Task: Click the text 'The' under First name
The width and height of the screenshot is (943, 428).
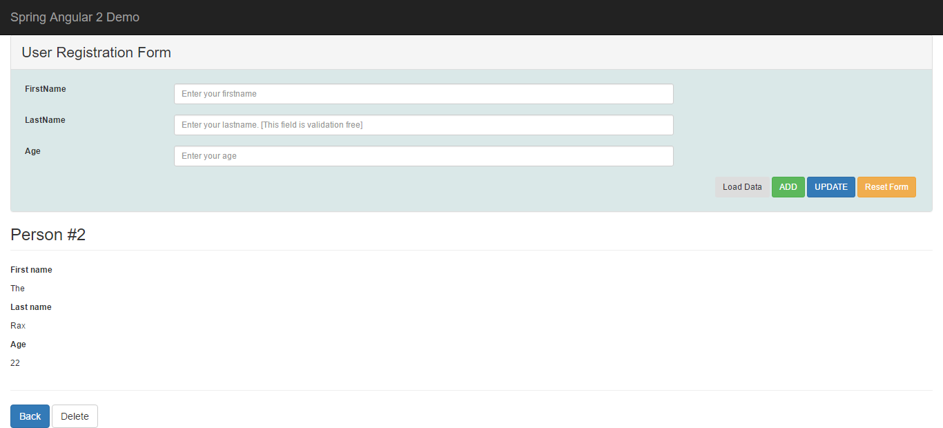Action: coord(17,288)
